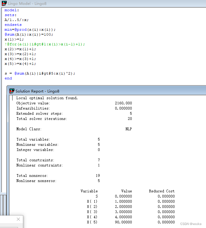The width and height of the screenshot is (206, 228).
Task: Click the variable S row label
Action: [97, 196]
